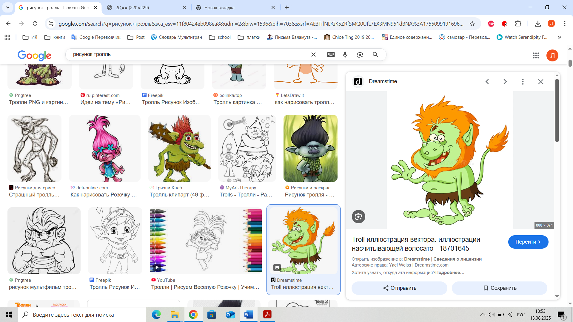Open the bookmark apps grid icon
Viewport: 573px width, 322px height.
click(7, 37)
